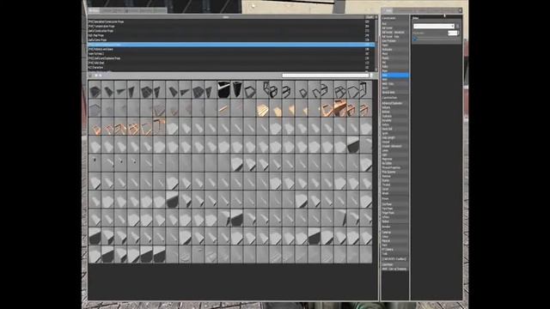Sort the props list by the Count column
Image resolution: width=550 pixels, height=309 pixels.
(x=370, y=17)
